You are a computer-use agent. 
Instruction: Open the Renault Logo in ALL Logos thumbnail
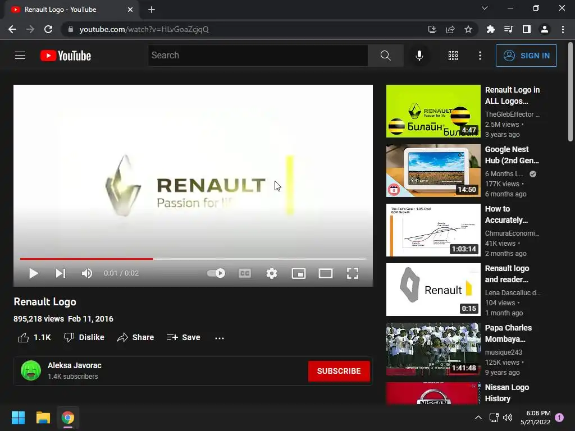pyautogui.click(x=433, y=111)
